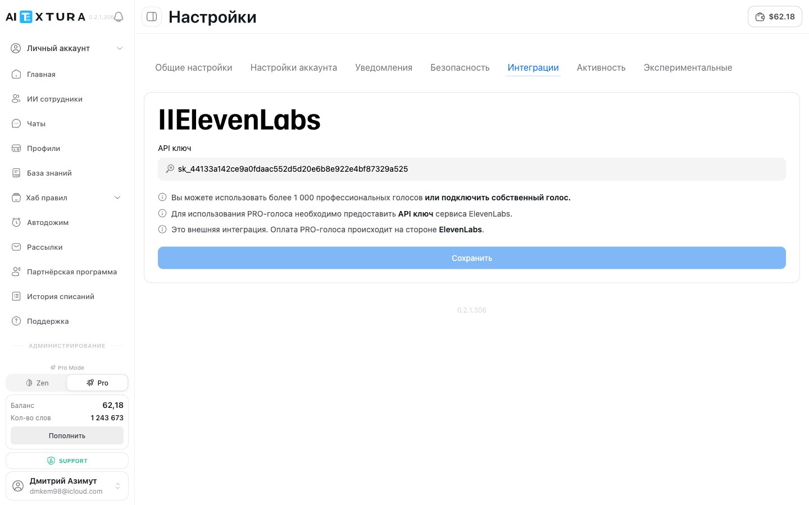Click the Чаты chat bubble icon
The height and width of the screenshot is (505, 809).
pos(16,123)
